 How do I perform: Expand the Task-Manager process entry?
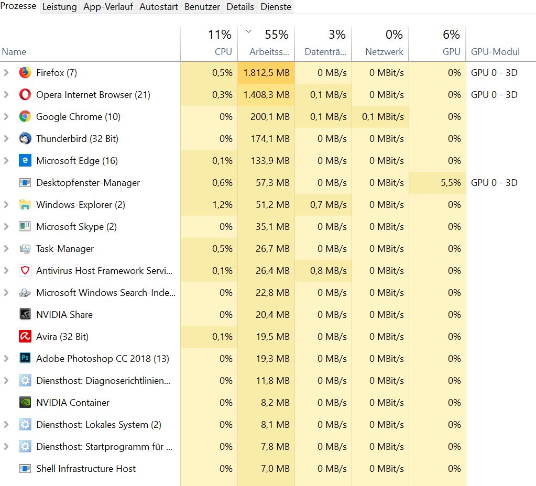point(6,248)
